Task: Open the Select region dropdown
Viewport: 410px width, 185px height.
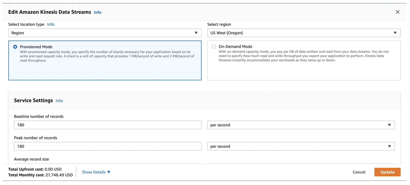Action: point(303,33)
